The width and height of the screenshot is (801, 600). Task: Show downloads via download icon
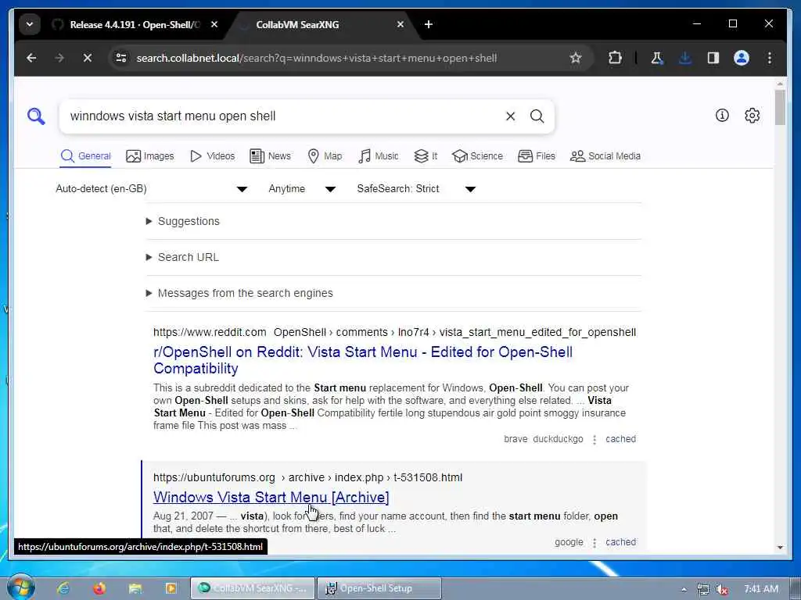(685, 58)
